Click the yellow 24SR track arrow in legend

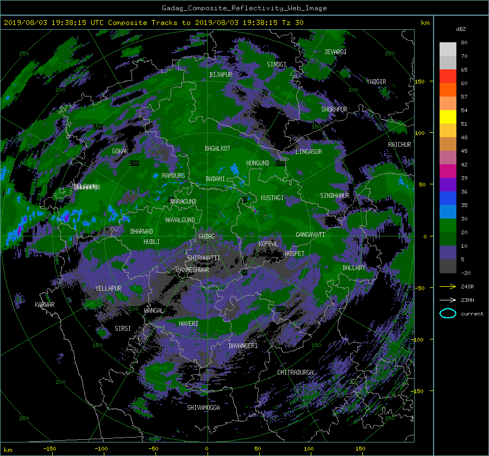tap(448, 286)
